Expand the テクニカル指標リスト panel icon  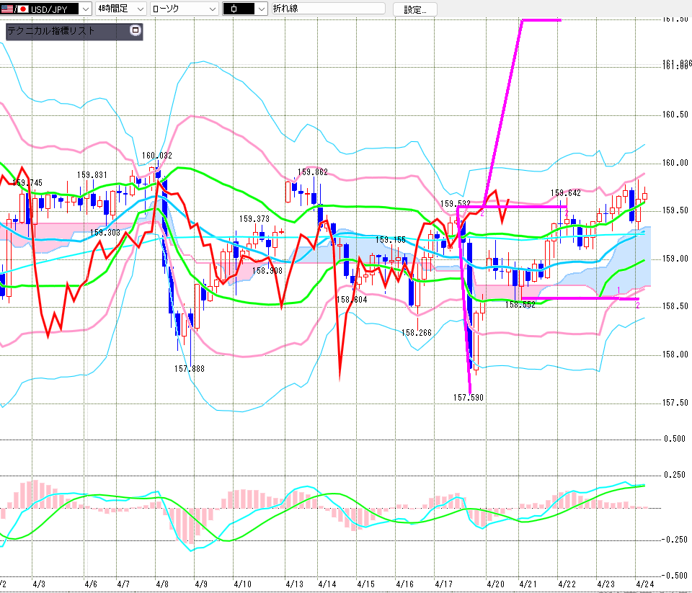tap(135, 30)
